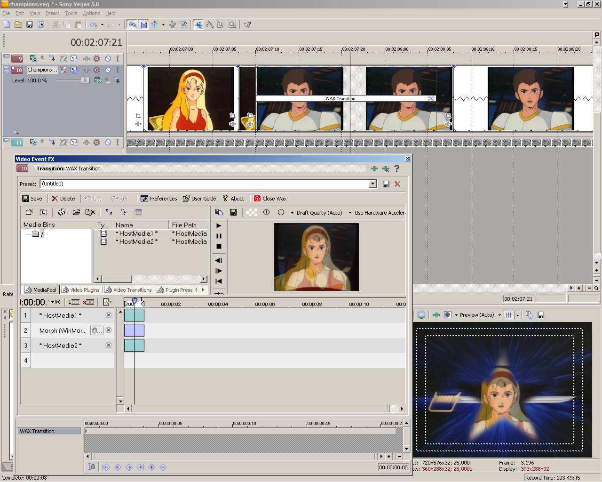Image resolution: width=602 pixels, height=482 pixels.
Task: Toggle grid overlay in Video Preview
Action: (508, 315)
